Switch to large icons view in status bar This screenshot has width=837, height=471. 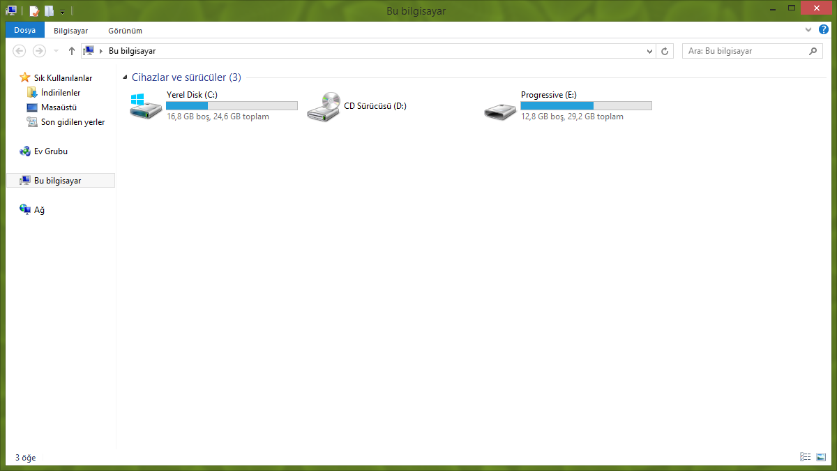pos(820,457)
